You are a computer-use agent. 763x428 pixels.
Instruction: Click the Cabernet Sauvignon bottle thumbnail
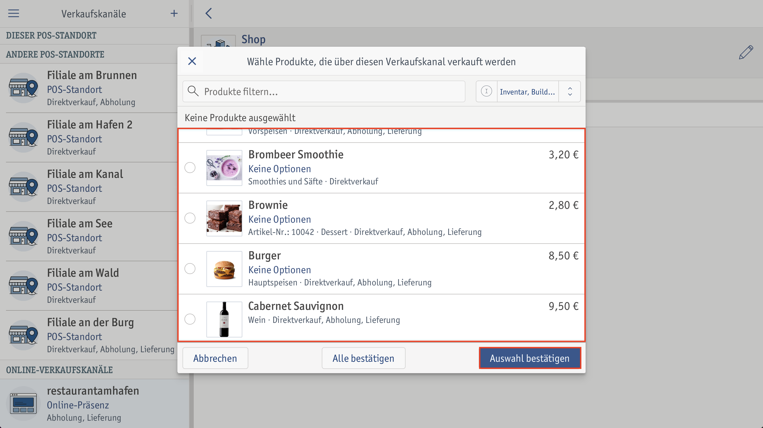point(224,320)
